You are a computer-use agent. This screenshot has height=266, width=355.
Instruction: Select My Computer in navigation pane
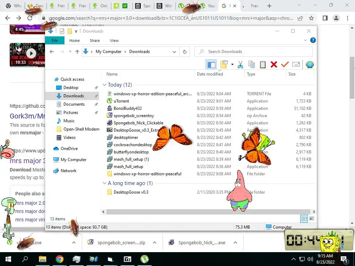[x=70, y=159]
